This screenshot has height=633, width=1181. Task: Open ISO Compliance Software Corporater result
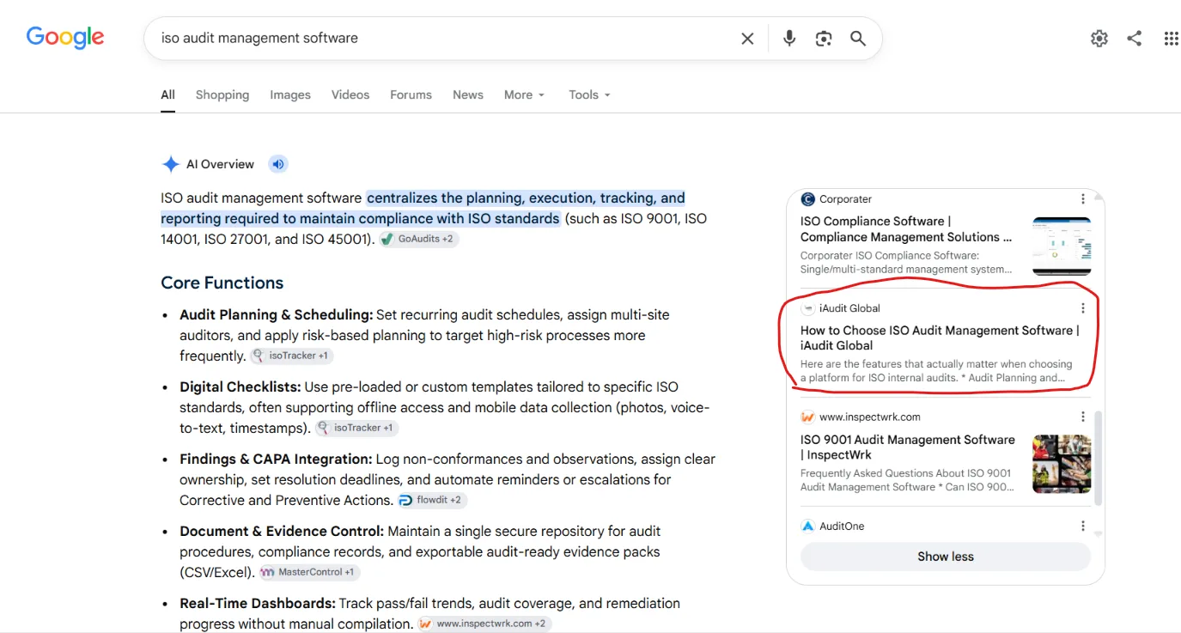coord(906,229)
